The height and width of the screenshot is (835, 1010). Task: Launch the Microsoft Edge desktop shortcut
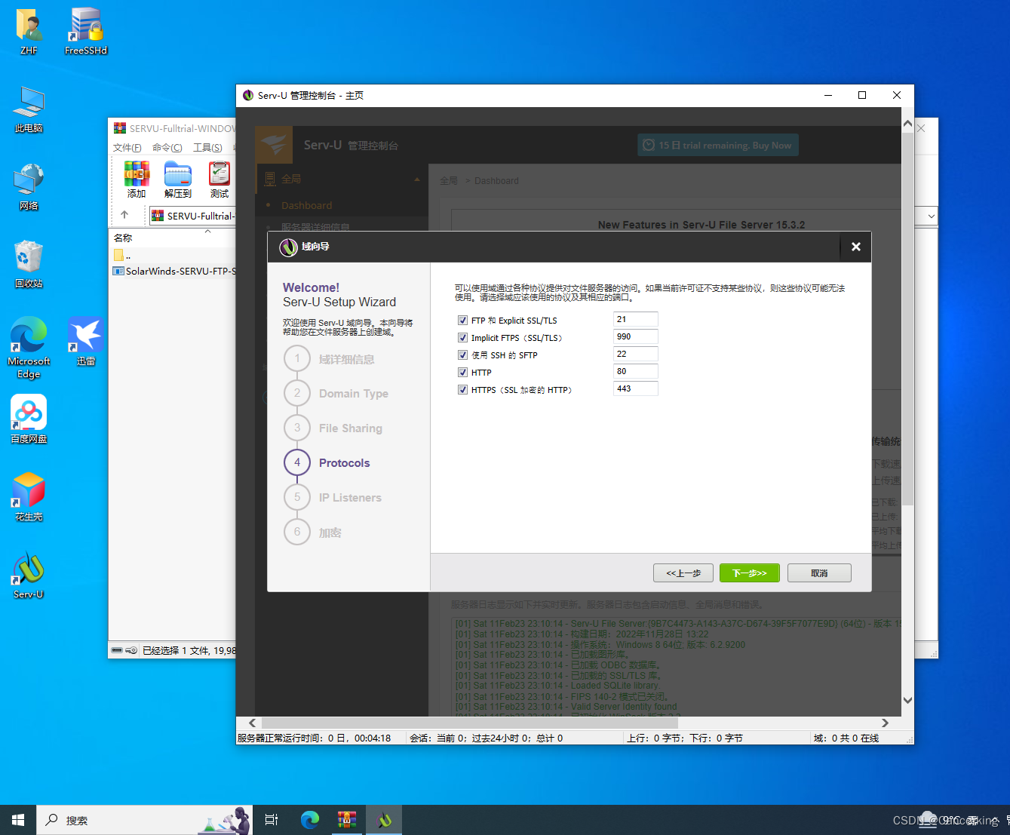tap(29, 348)
